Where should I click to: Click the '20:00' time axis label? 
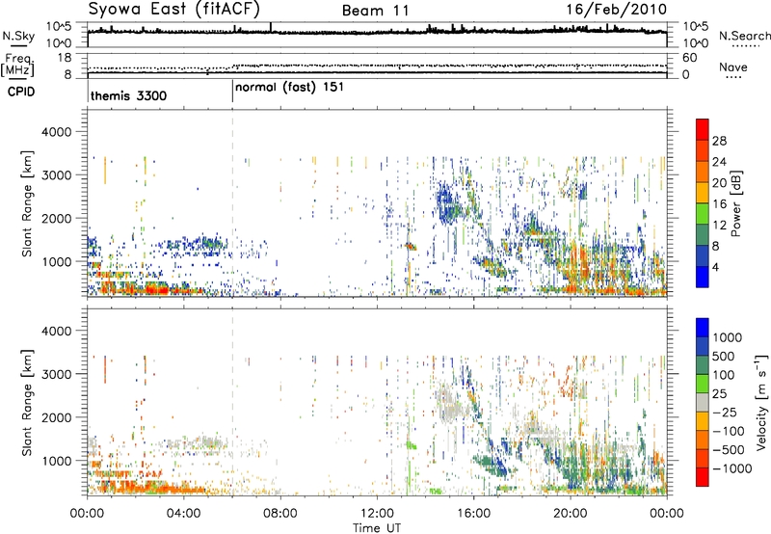[571, 514]
